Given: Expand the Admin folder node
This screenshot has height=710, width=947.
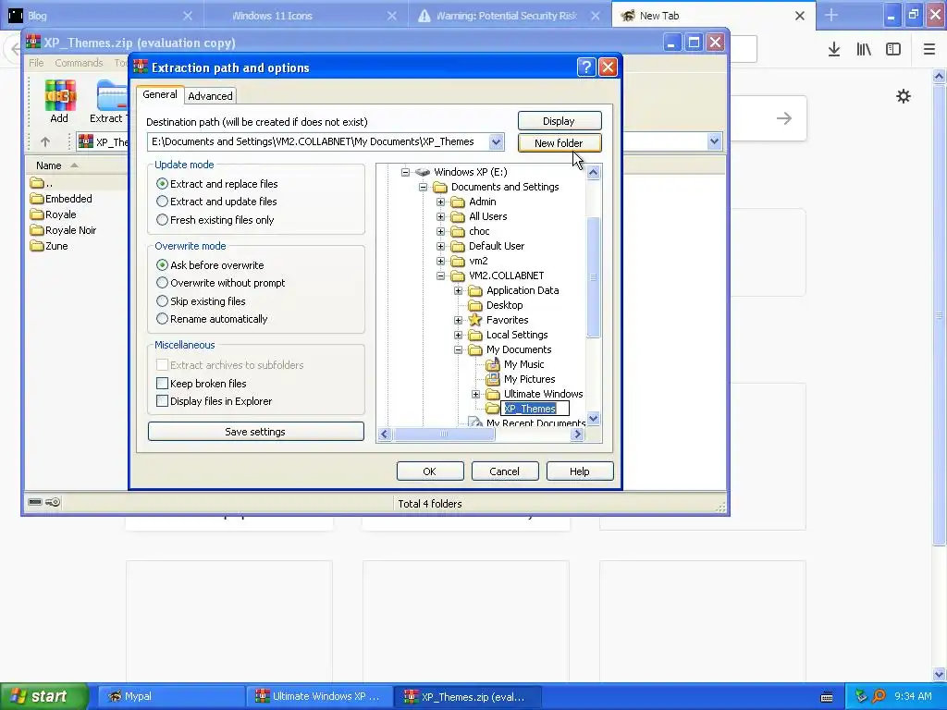Looking at the screenshot, I should (440, 202).
